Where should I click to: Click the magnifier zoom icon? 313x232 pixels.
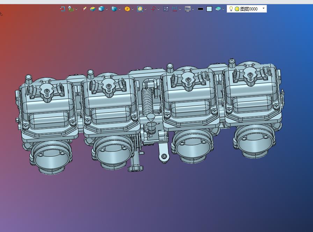[x=140, y=9]
